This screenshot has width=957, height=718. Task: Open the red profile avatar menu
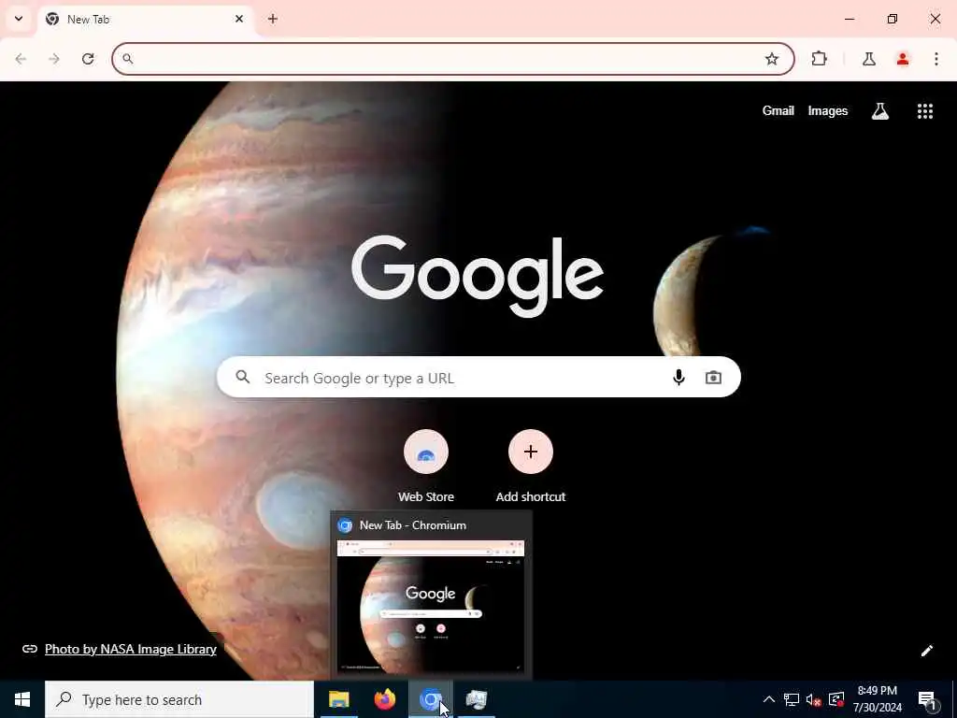click(903, 59)
